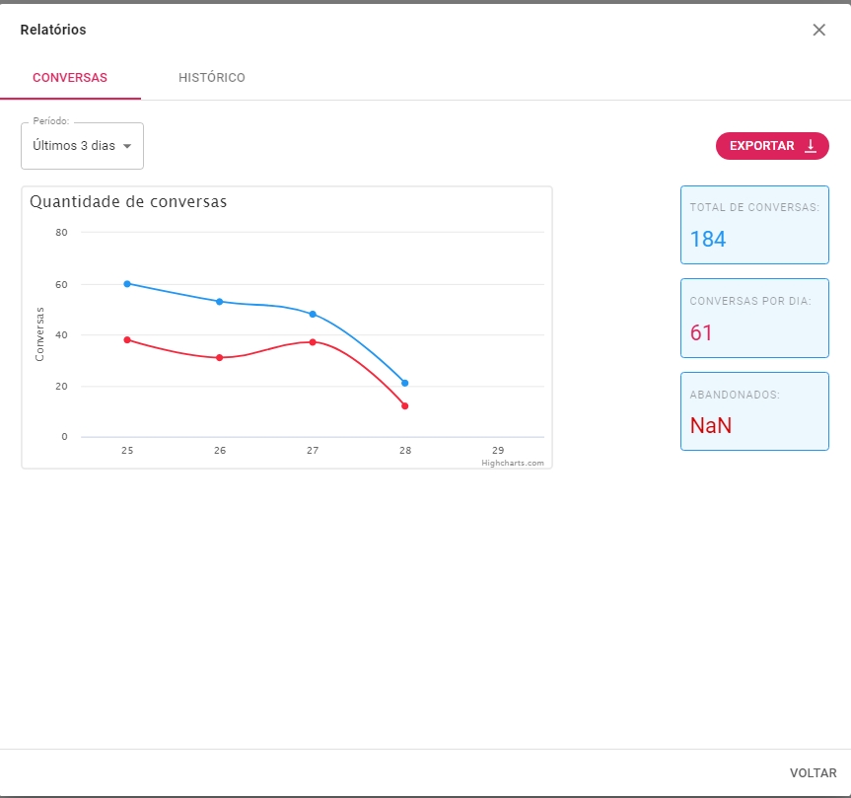The image size is (851, 798).
Task: Select the Conversas tab
Action: [70, 78]
